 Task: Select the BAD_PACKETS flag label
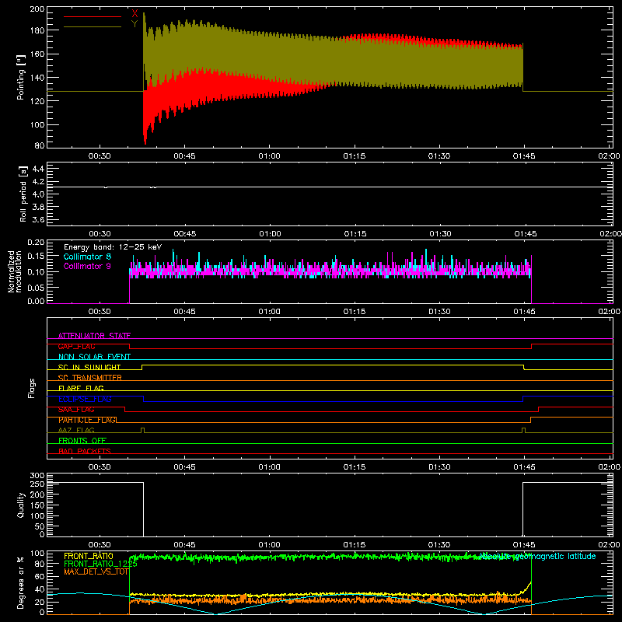85,451
